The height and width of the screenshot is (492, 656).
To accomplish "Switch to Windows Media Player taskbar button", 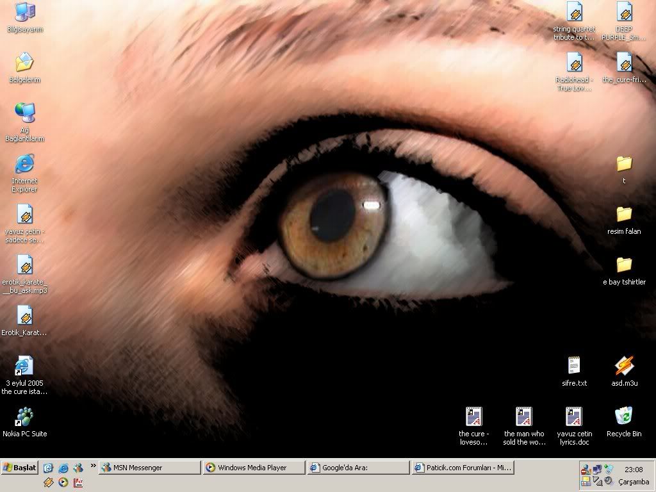I will 254,467.
